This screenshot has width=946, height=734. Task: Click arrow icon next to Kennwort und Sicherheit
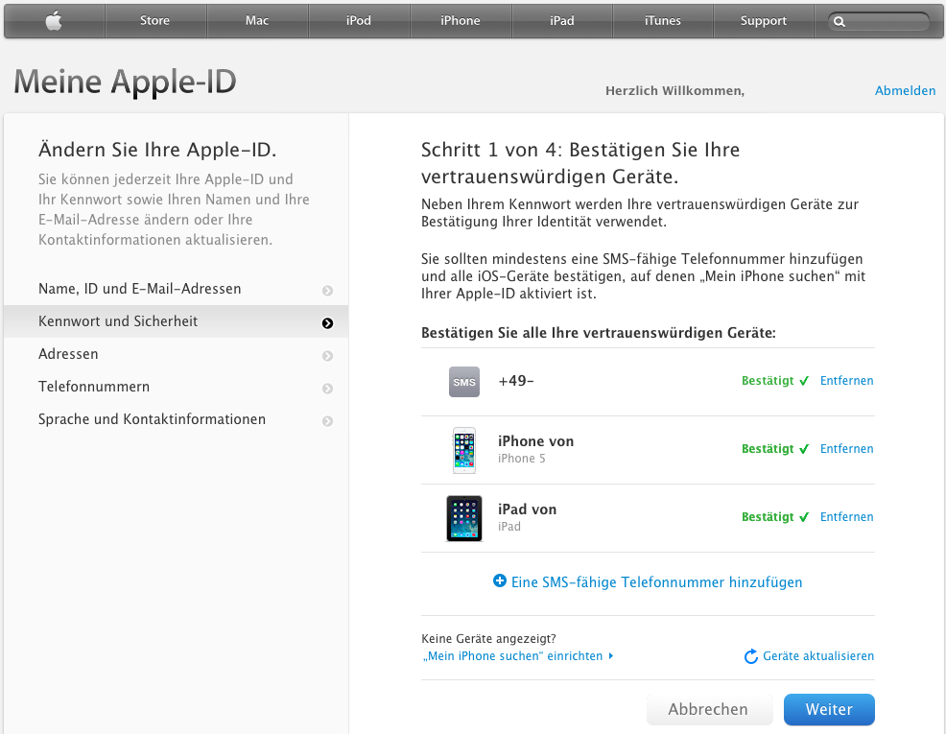[x=327, y=323]
